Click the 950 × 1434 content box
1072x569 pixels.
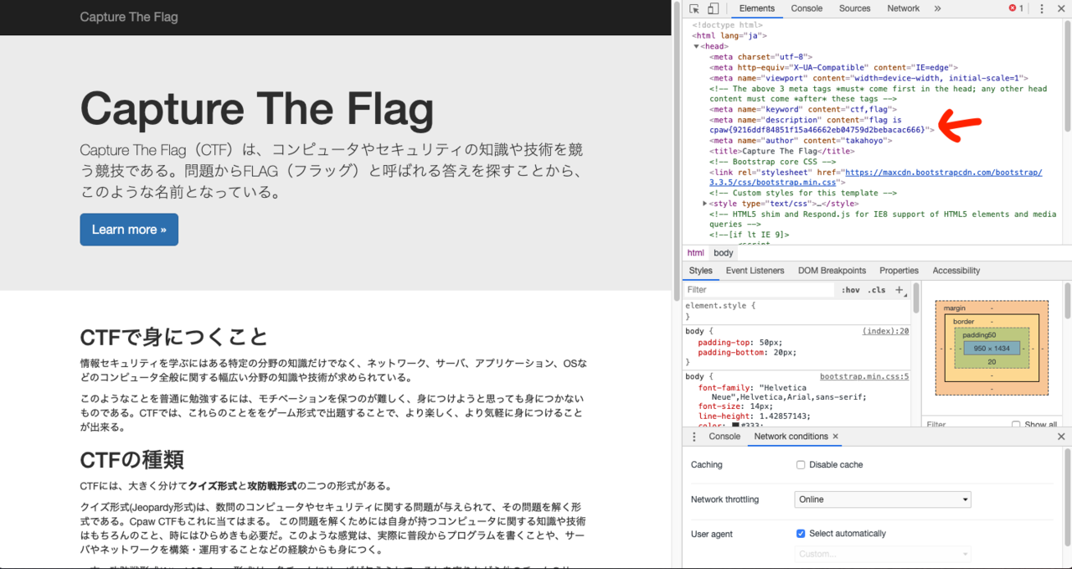point(992,348)
